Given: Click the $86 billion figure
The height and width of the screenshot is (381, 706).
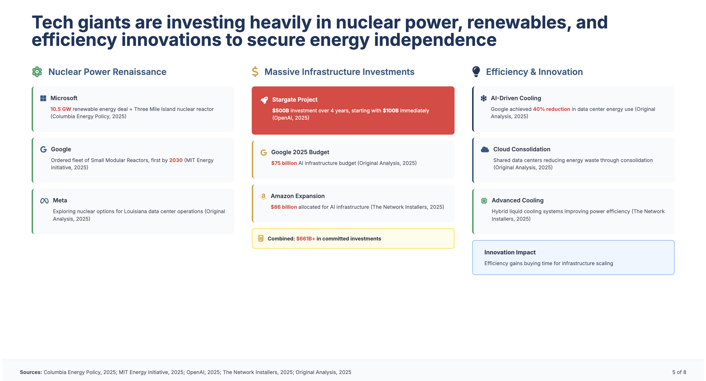Looking at the screenshot, I should pyautogui.click(x=284, y=207).
